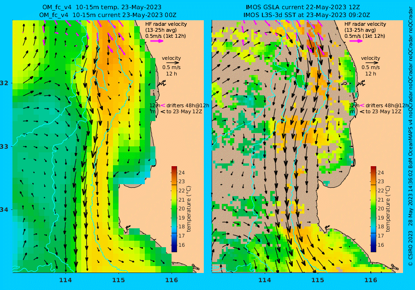Click the '19' value on left colorbar
This screenshot has height=290, width=415.
coord(182,218)
